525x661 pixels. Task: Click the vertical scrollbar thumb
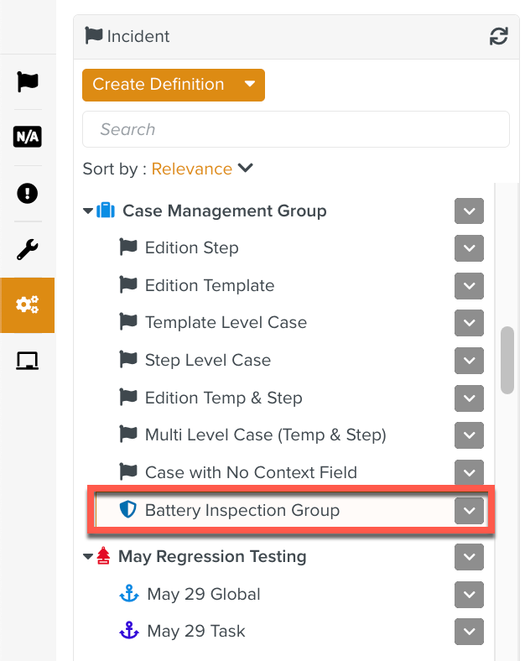pos(507,360)
